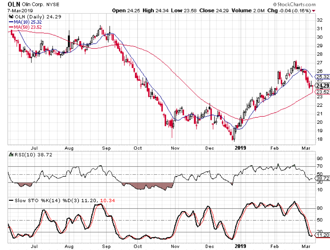The image size is (330, 250).
Task: Click the 23.52 red price-axis tag
Action: coord(322,92)
